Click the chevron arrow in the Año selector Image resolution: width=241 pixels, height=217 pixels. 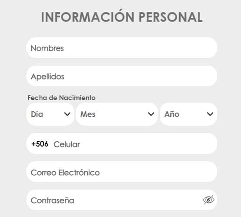(210, 114)
